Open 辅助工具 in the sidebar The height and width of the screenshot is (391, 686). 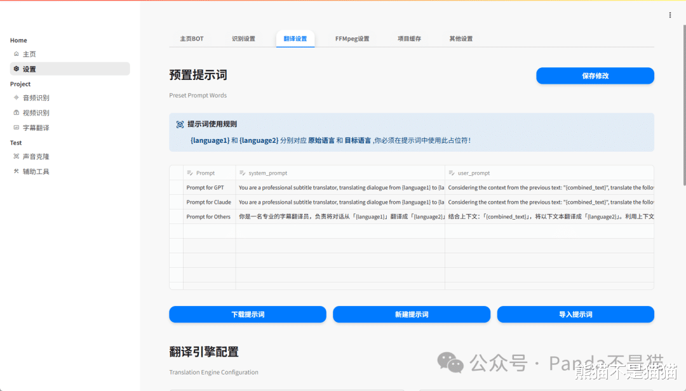tap(70, 171)
